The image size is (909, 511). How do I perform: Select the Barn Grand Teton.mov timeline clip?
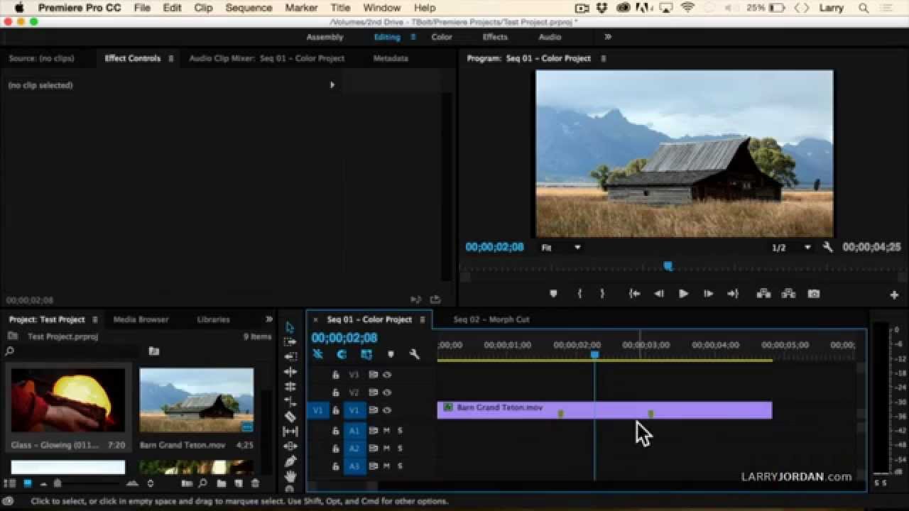(x=604, y=410)
